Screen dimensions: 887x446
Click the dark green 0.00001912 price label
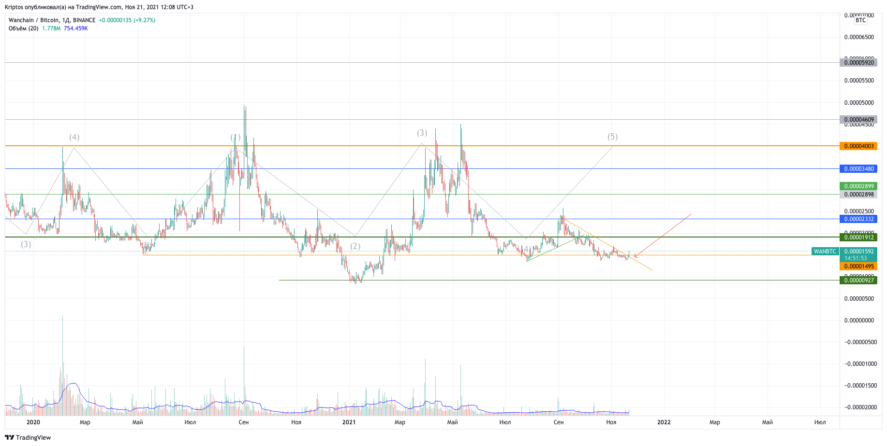tap(859, 237)
